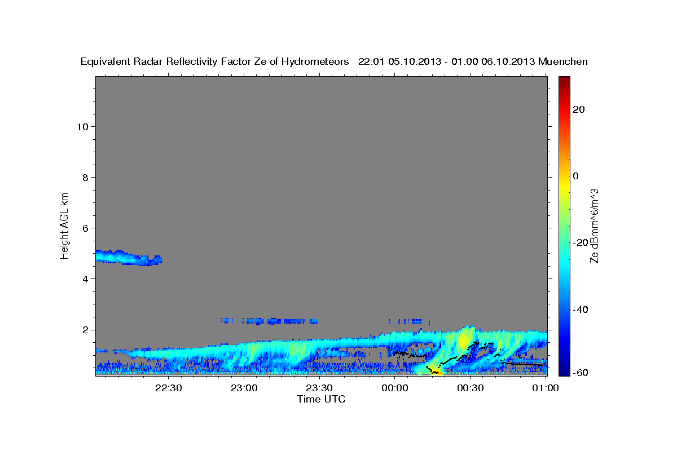Click the 23:30 time tick label
The width and height of the screenshot is (677, 451).
pyautogui.click(x=319, y=388)
